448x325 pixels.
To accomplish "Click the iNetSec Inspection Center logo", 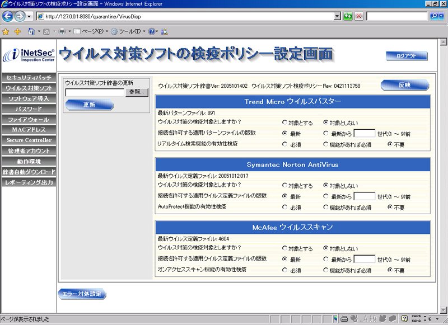I will coord(29,55).
